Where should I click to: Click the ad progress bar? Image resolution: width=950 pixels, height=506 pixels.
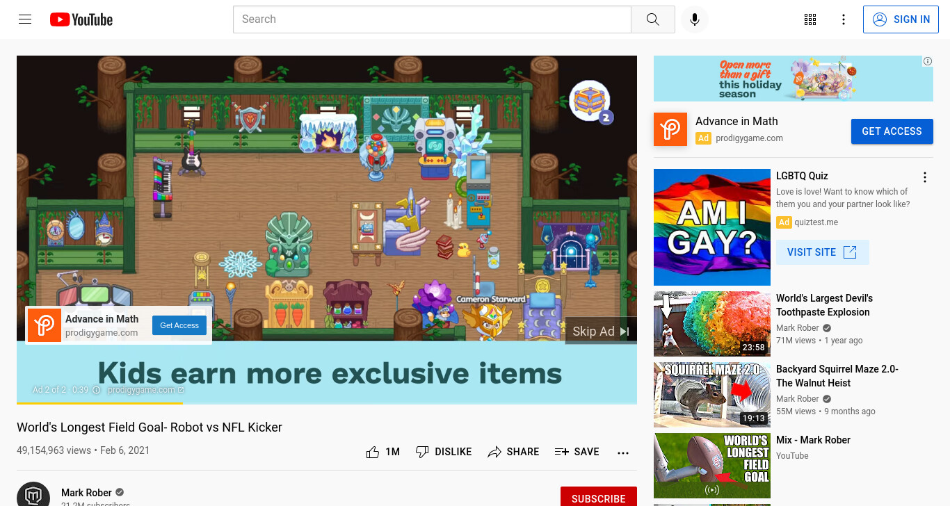pyautogui.click(x=327, y=403)
